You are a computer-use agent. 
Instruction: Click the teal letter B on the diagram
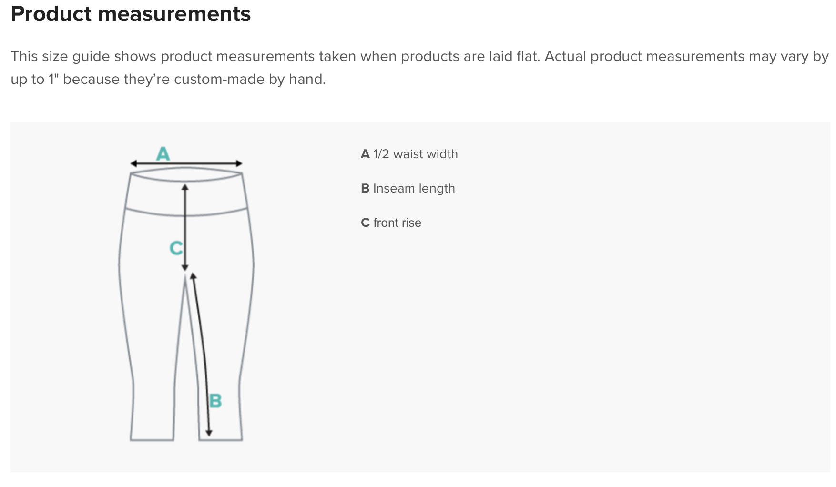215,401
